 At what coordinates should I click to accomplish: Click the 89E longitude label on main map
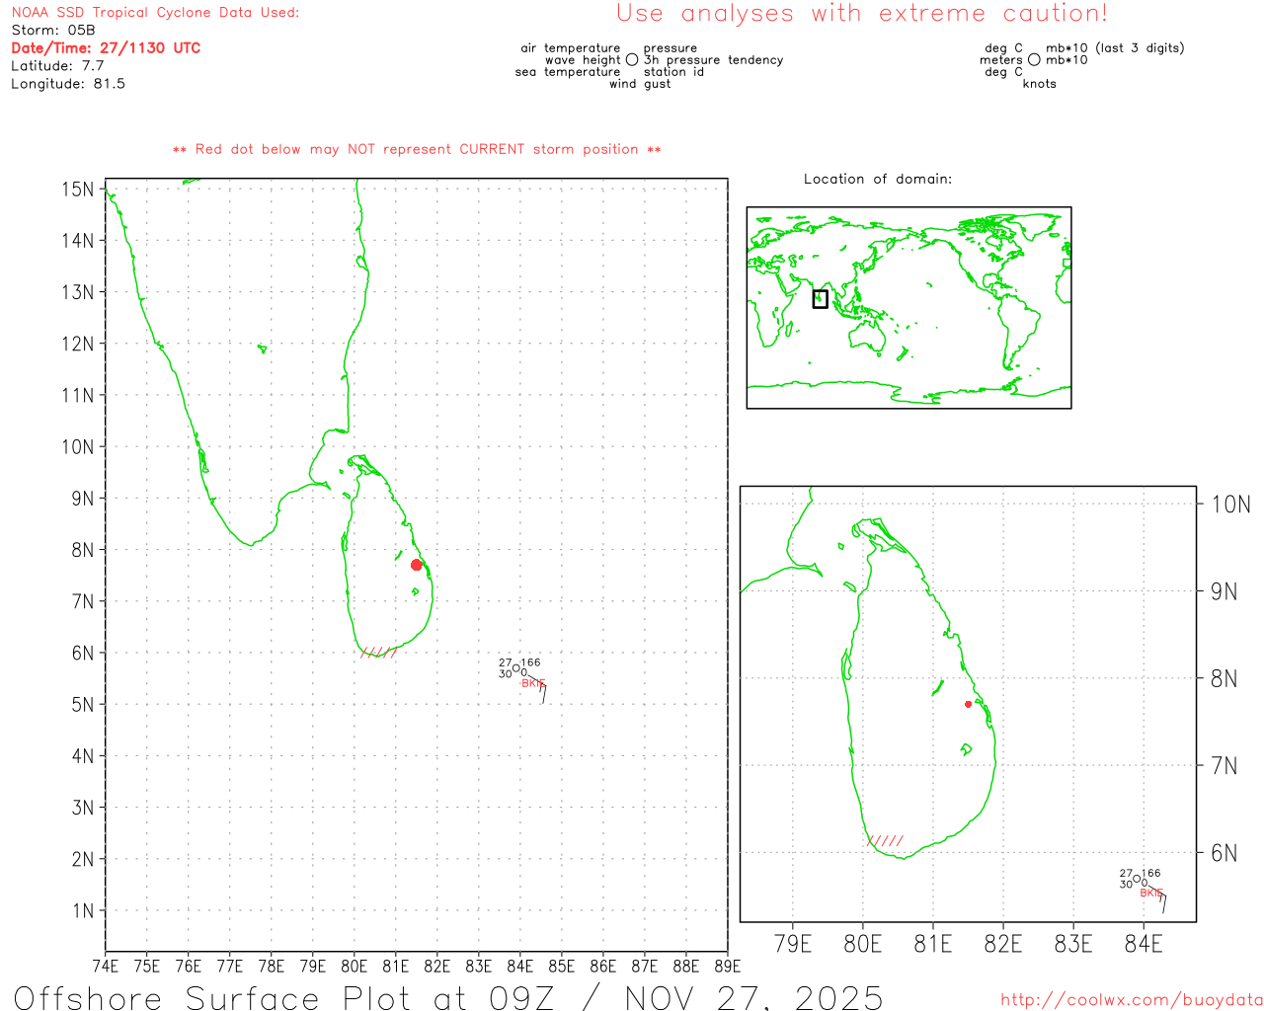(727, 966)
